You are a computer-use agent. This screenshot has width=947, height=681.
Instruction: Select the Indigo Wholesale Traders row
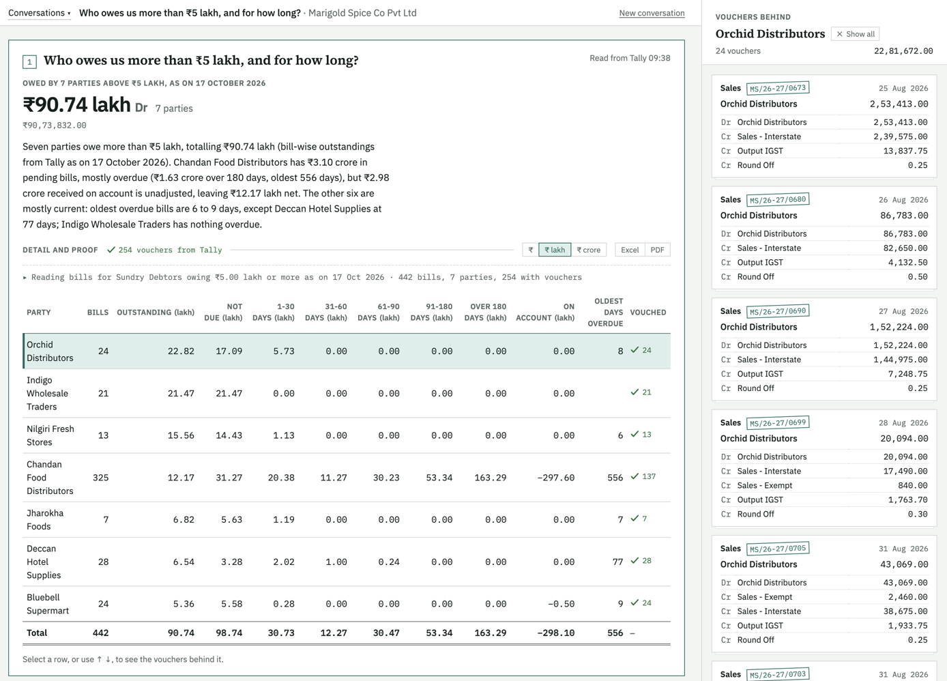point(347,394)
